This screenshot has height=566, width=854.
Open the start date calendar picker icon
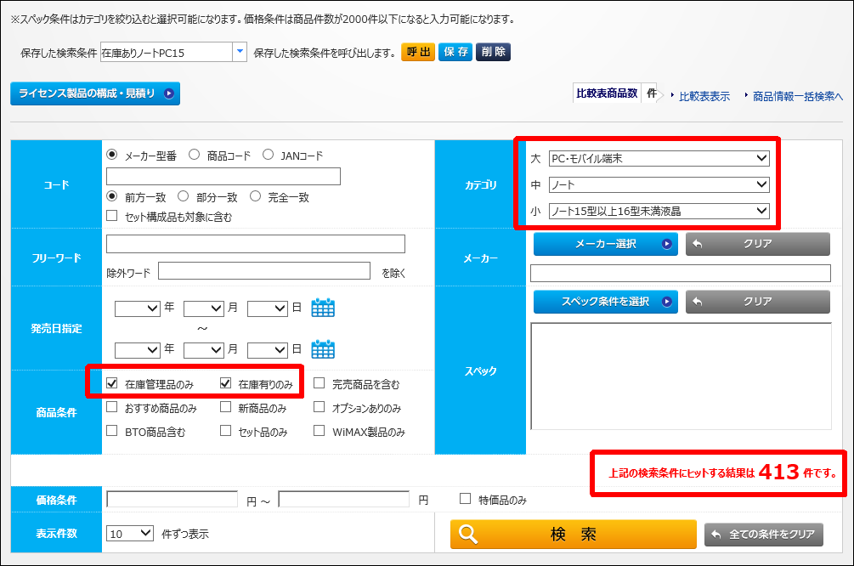pyautogui.click(x=323, y=308)
